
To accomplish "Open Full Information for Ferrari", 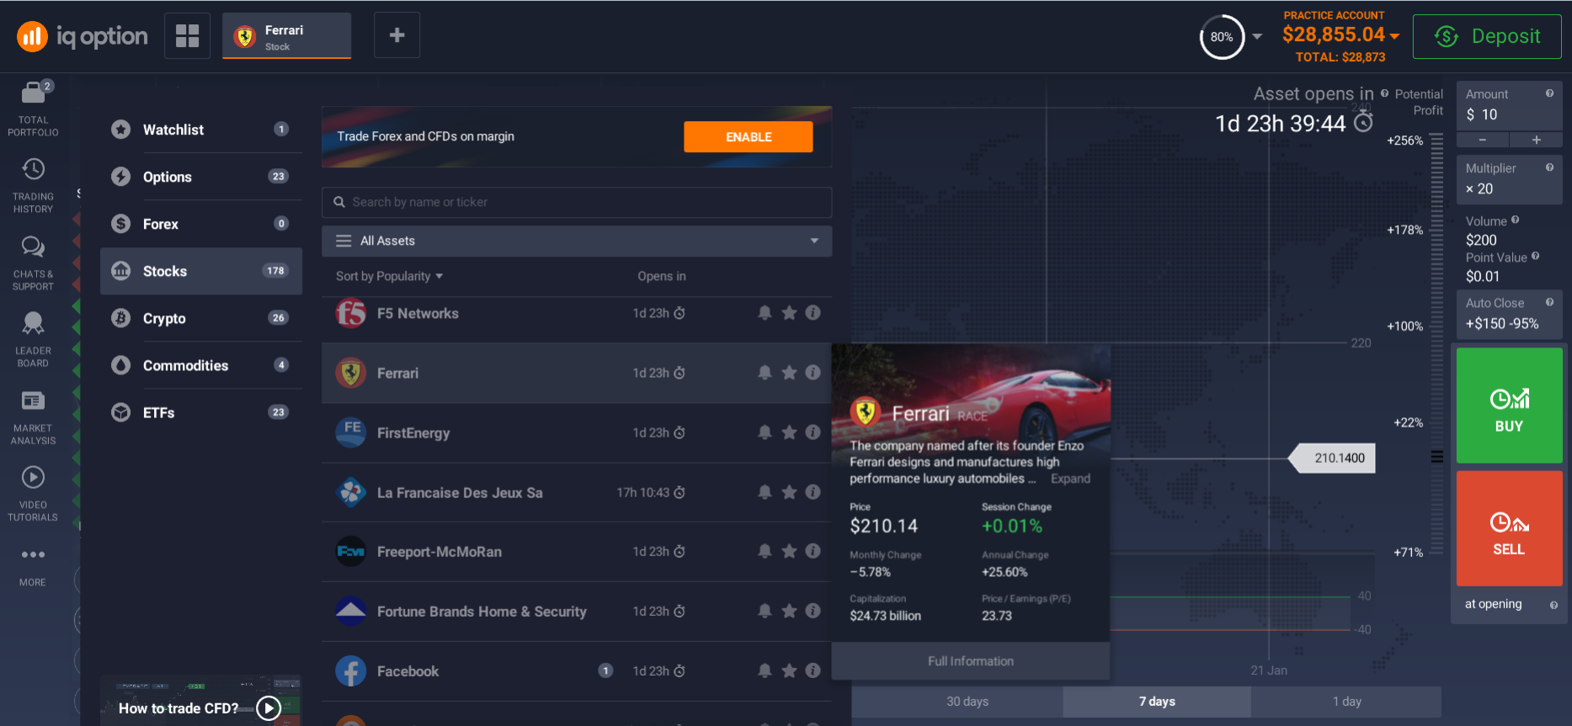I will pyautogui.click(x=971, y=661).
